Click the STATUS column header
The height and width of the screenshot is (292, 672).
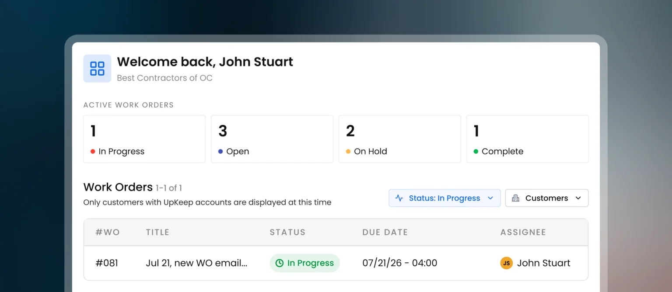[x=287, y=233]
